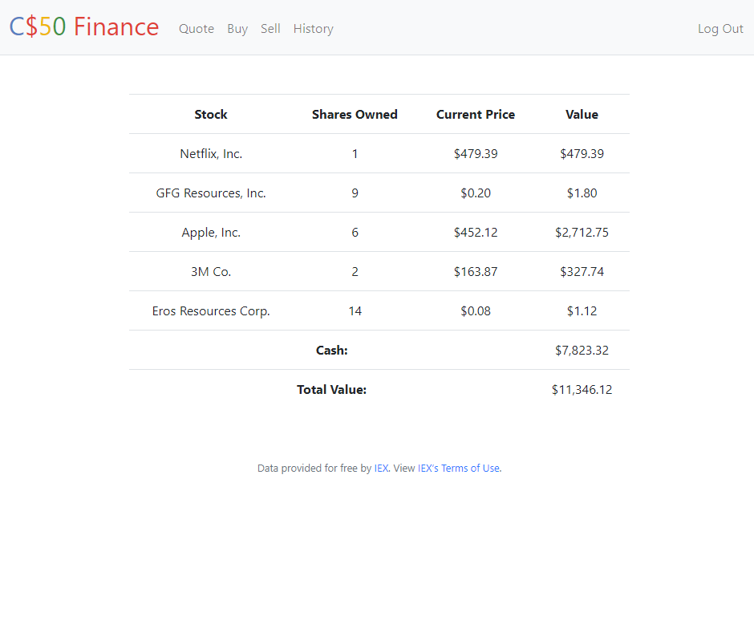Click the C$50 Finance logo

pyautogui.click(x=84, y=27)
